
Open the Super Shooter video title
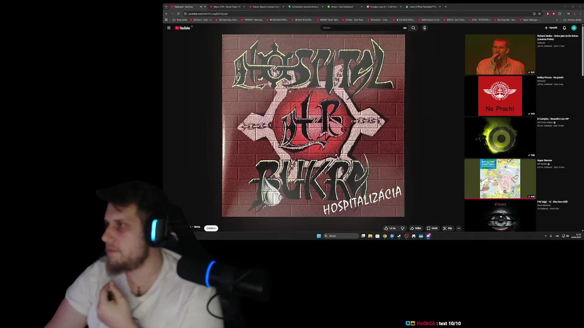coord(545,160)
